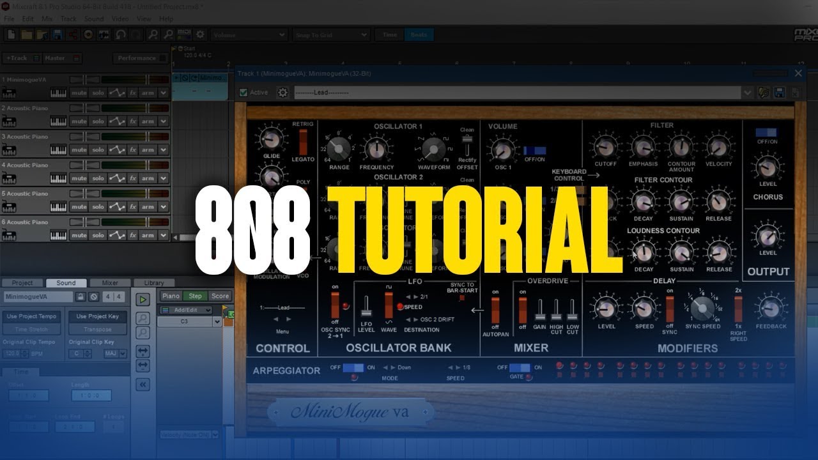Click the Use Project Key button

tap(97, 316)
